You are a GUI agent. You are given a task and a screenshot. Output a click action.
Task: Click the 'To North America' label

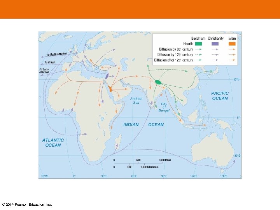pyautogui.click(x=57, y=54)
